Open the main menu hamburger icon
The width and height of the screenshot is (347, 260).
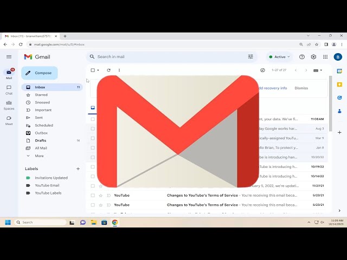point(9,57)
